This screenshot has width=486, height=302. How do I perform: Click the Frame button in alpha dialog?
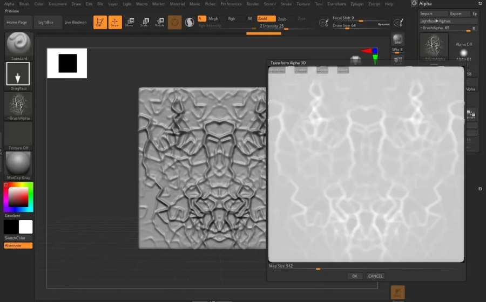point(301,70)
